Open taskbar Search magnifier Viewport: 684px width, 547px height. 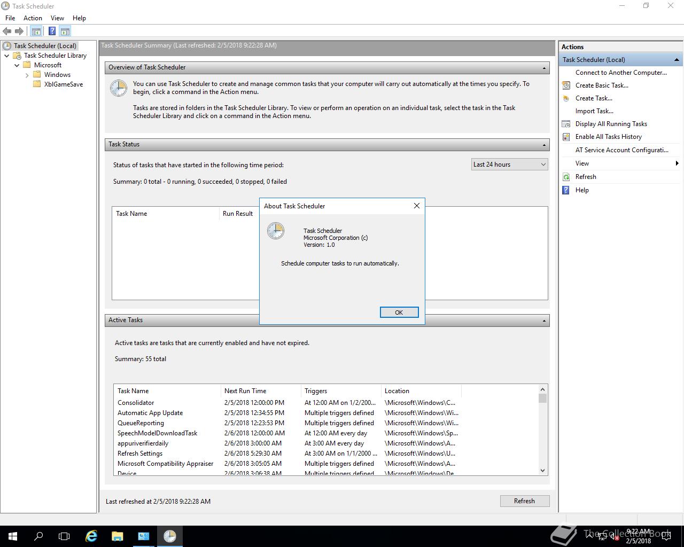pyautogui.click(x=38, y=536)
